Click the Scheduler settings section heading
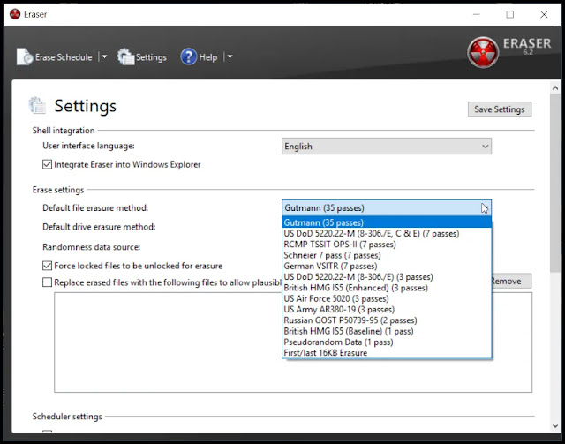Image resolution: width=565 pixels, height=444 pixels. [67, 417]
